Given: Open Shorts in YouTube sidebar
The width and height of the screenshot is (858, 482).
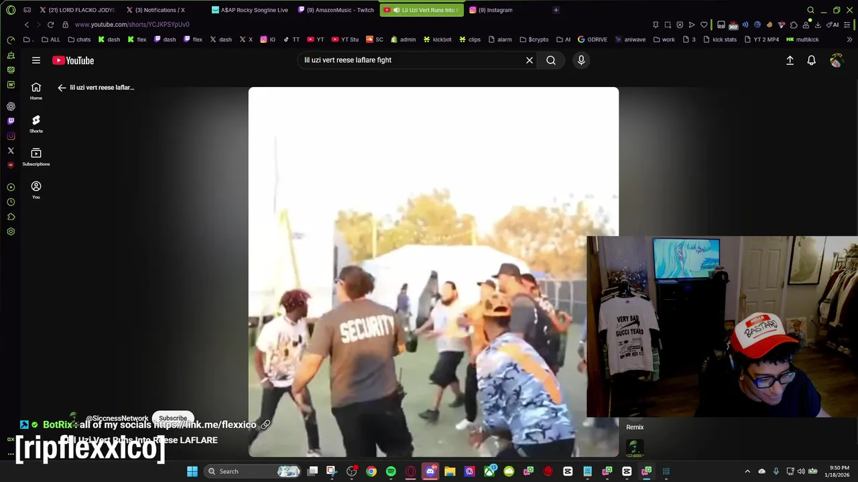Looking at the screenshot, I should (x=36, y=124).
